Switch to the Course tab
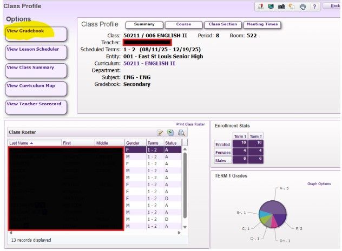Screen dimensions: 342x251 point(183,25)
